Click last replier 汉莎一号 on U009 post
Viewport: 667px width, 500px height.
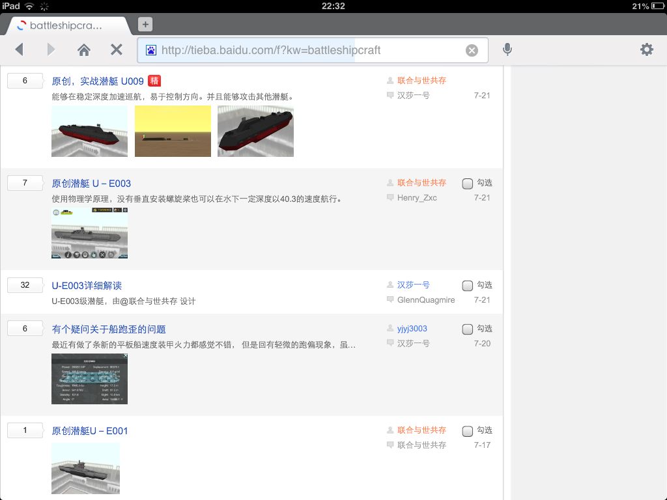pyautogui.click(x=413, y=95)
